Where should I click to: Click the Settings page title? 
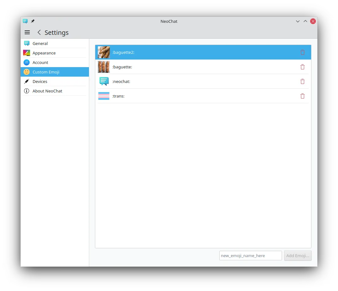56,33
